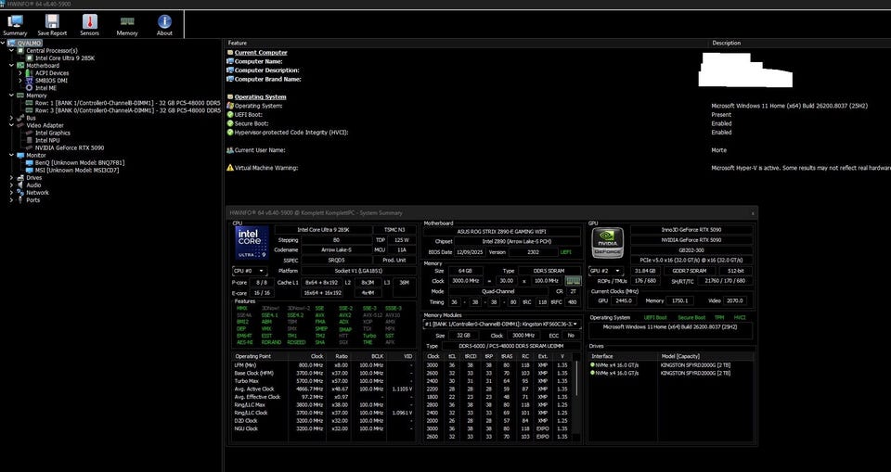Select the Current Computer section heading
Viewport: 891px width, 472px height.
(261, 52)
